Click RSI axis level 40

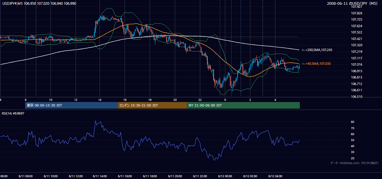coord(353,146)
